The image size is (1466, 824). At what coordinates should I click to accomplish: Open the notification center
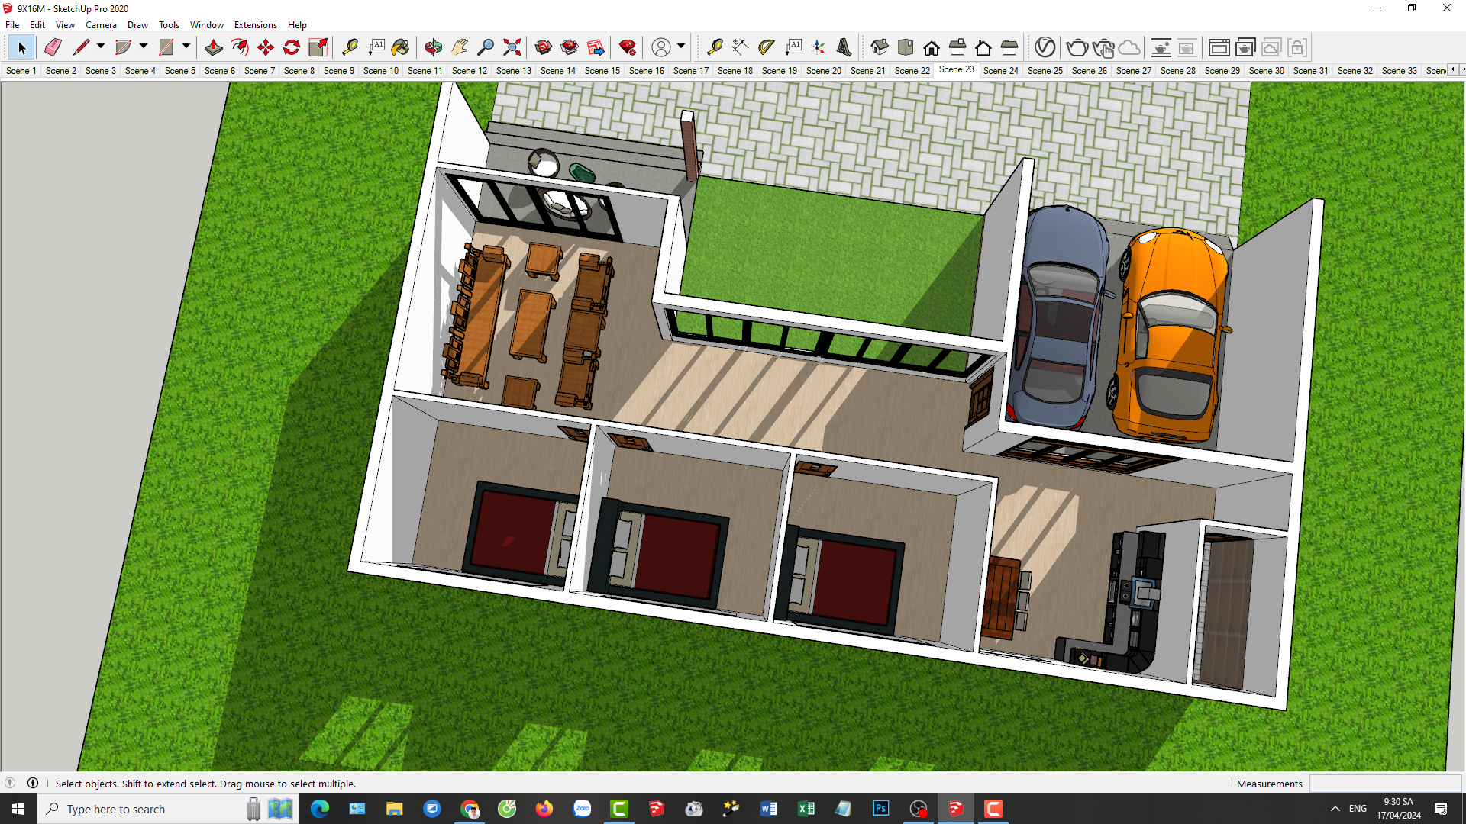1441,809
